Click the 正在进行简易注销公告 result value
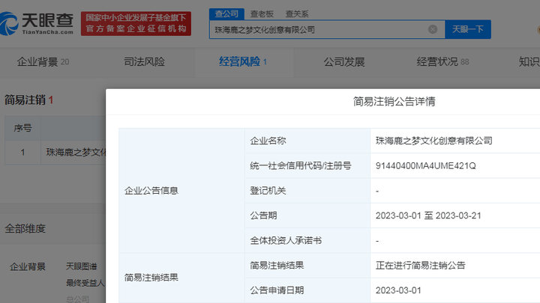Image resolution: width=540 pixels, height=303 pixels. coord(420,266)
